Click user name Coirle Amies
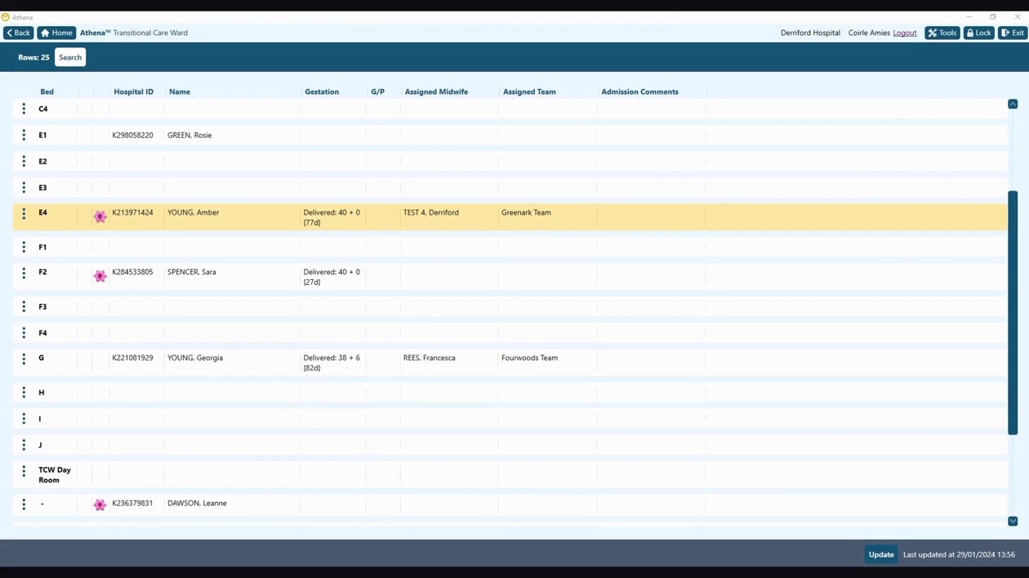The image size is (1029, 578). click(869, 33)
